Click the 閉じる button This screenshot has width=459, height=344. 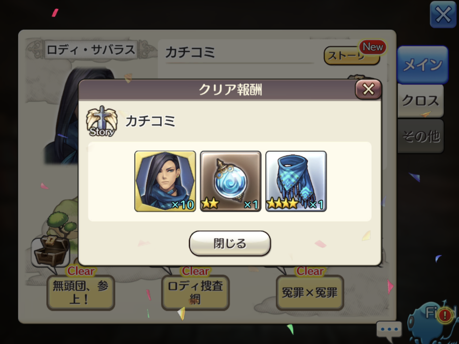pos(230,243)
